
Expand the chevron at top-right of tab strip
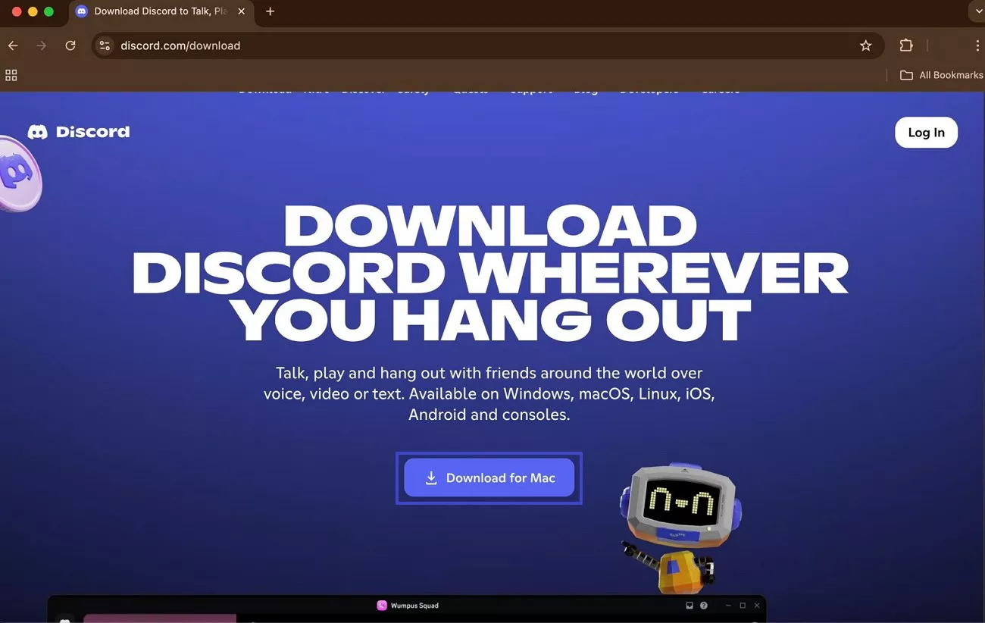pyautogui.click(x=977, y=11)
